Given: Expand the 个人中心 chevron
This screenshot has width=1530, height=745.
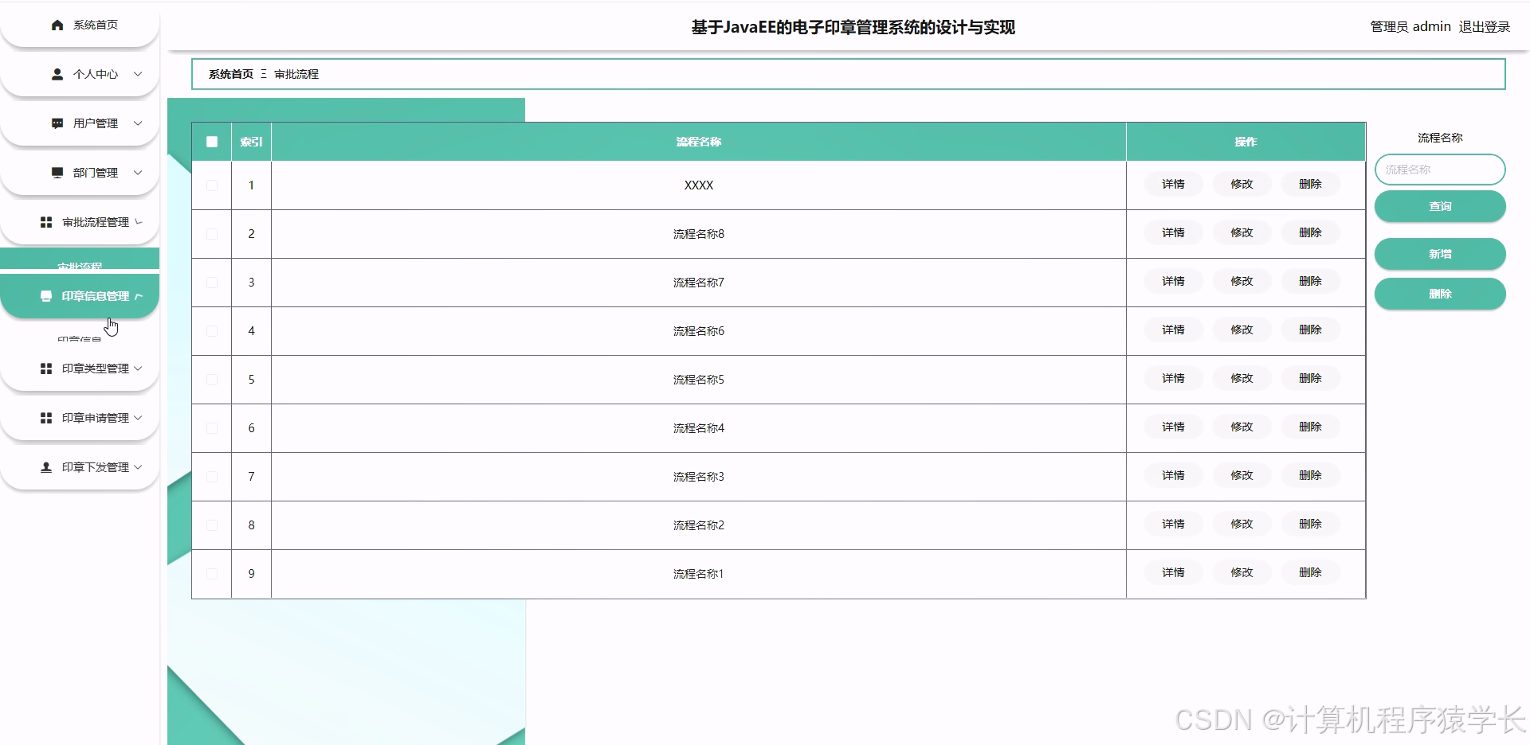Looking at the screenshot, I should [x=138, y=74].
